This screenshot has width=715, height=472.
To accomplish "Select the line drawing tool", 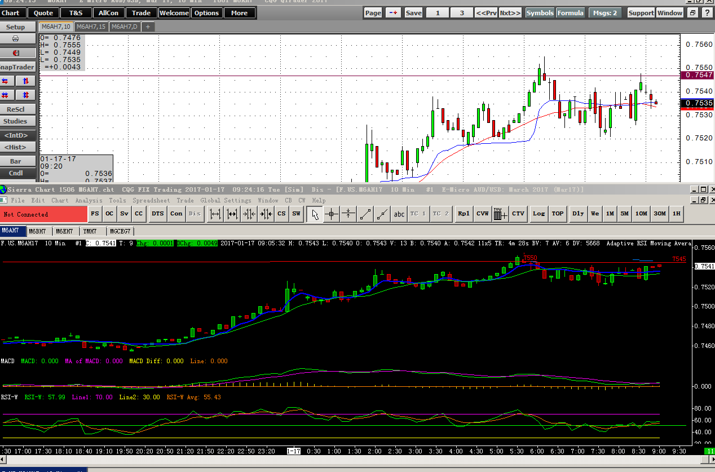I will 365,214.
